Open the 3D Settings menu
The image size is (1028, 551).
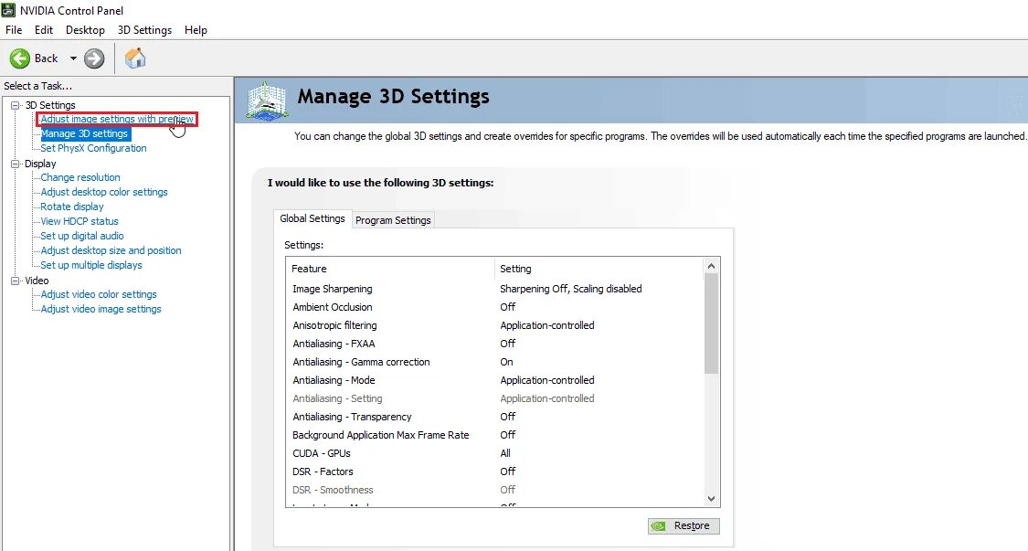pos(144,30)
